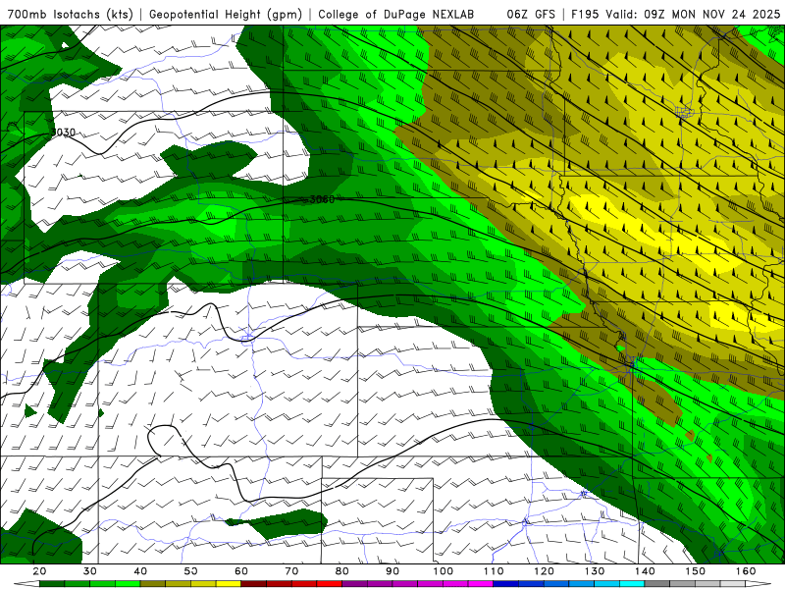Click the 3060 height contour label
The image size is (785, 589).
322,199
